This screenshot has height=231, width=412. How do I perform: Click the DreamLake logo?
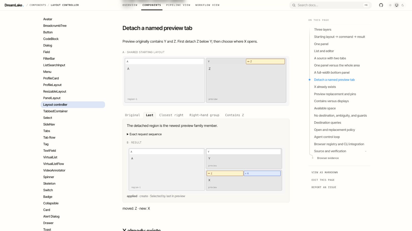14,5
